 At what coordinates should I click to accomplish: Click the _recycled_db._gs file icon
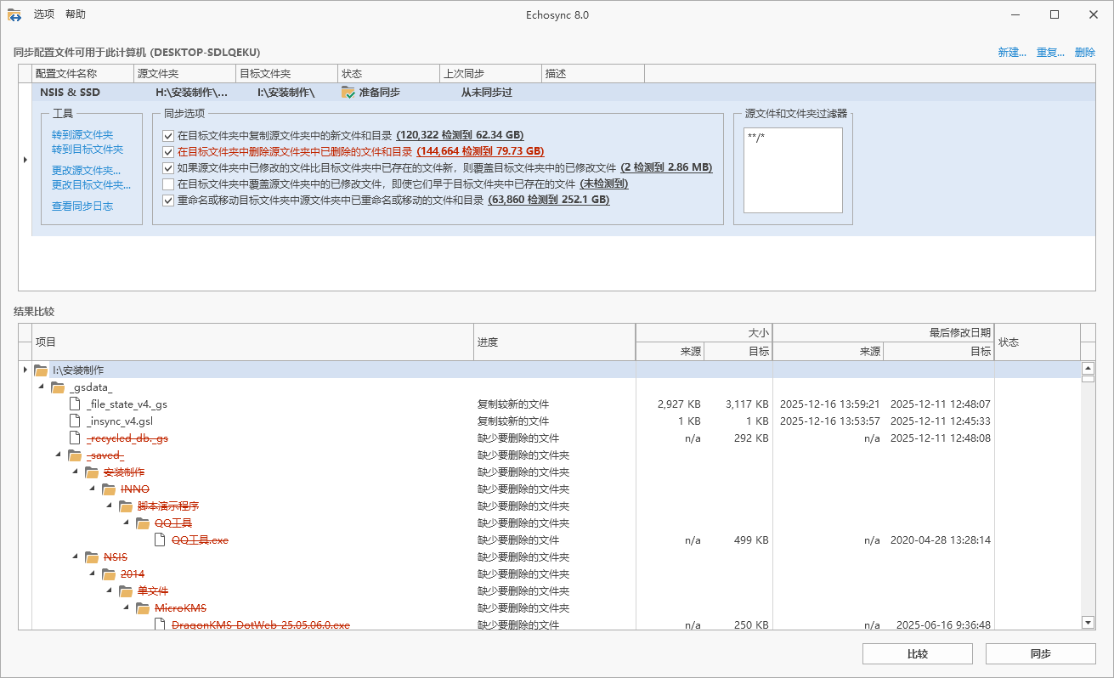pos(73,438)
